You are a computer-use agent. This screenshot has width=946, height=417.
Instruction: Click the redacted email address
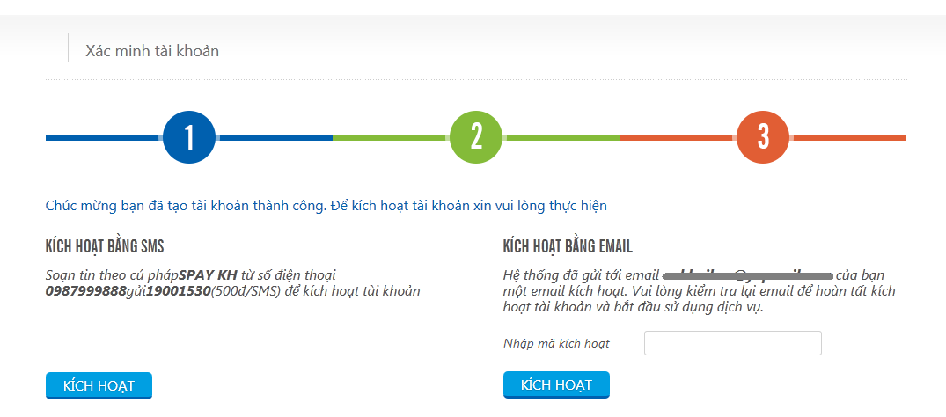747,275
